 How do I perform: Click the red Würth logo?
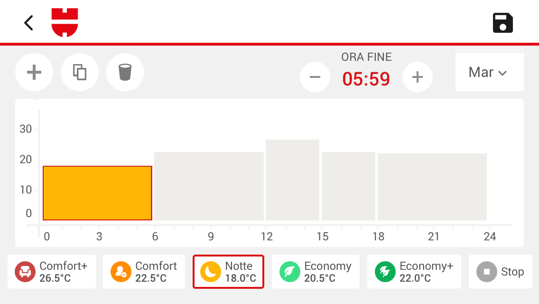[65, 22]
